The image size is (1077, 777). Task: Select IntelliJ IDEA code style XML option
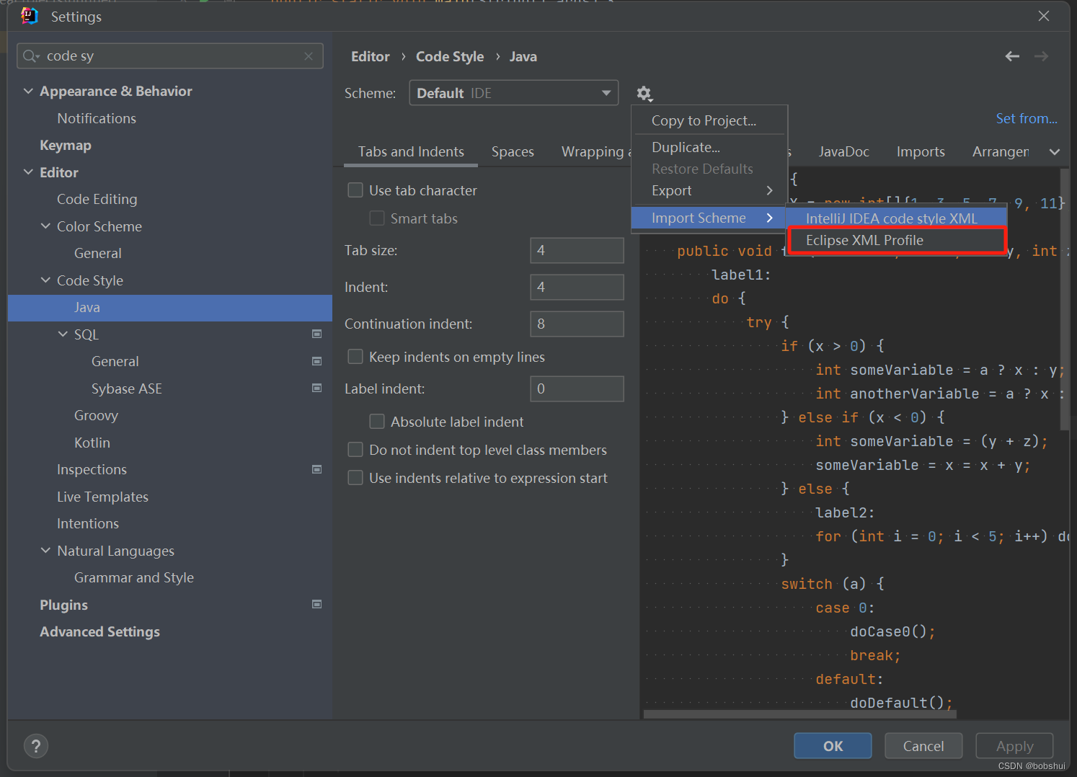(896, 218)
